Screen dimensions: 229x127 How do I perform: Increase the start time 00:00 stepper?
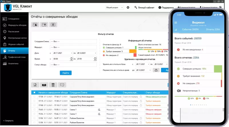point(71,58)
